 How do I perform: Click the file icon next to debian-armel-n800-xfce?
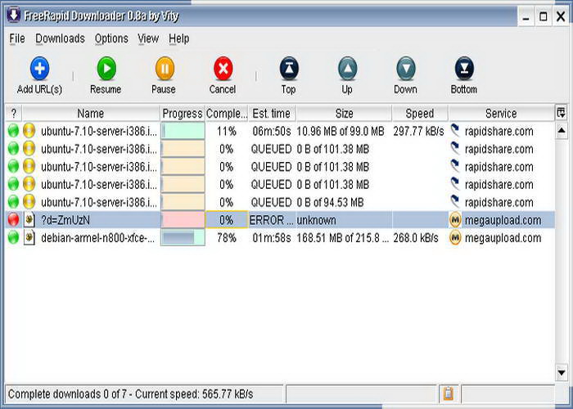click(x=29, y=238)
